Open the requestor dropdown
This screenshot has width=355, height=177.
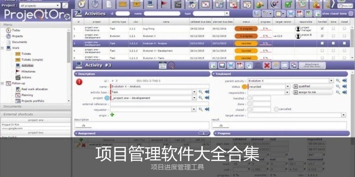point(194,109)
